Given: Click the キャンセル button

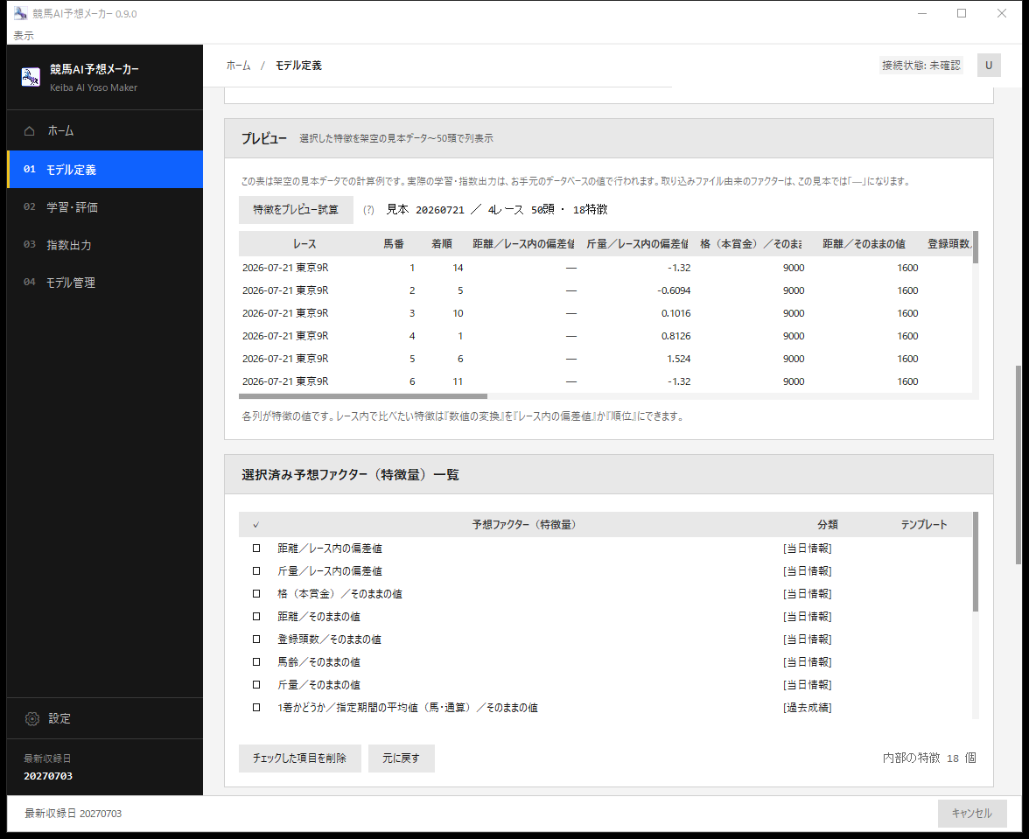Looking at the screenshot, I should click(x=972, y=814).
